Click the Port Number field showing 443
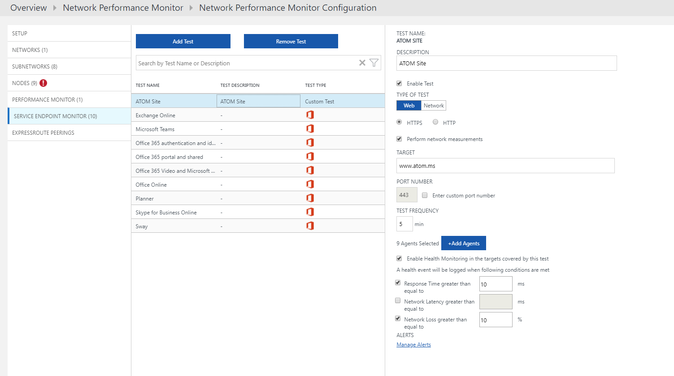Screen dimensions: 674x376 [x=407, y=195]
